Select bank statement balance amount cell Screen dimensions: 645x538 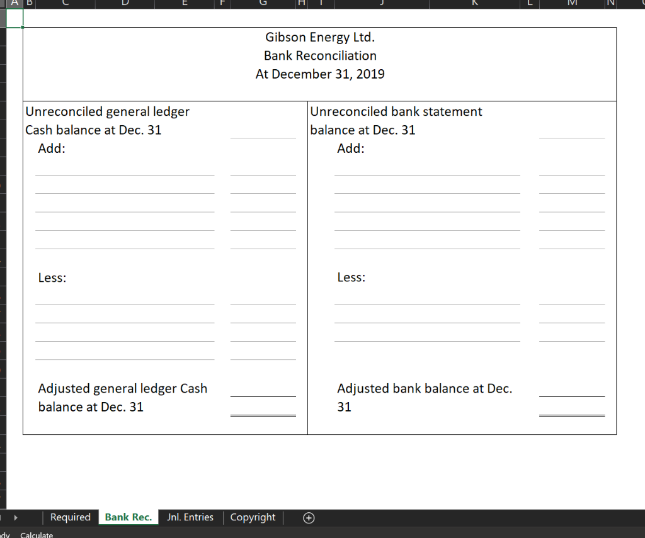point(572,130)
